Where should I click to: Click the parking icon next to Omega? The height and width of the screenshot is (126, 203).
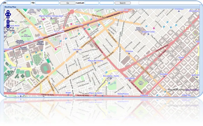point(13,33)
